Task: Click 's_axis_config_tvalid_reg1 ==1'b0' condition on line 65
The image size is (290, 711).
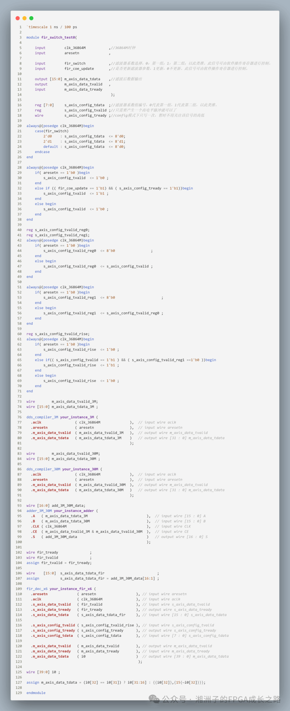Action: [x=165, y=360]
